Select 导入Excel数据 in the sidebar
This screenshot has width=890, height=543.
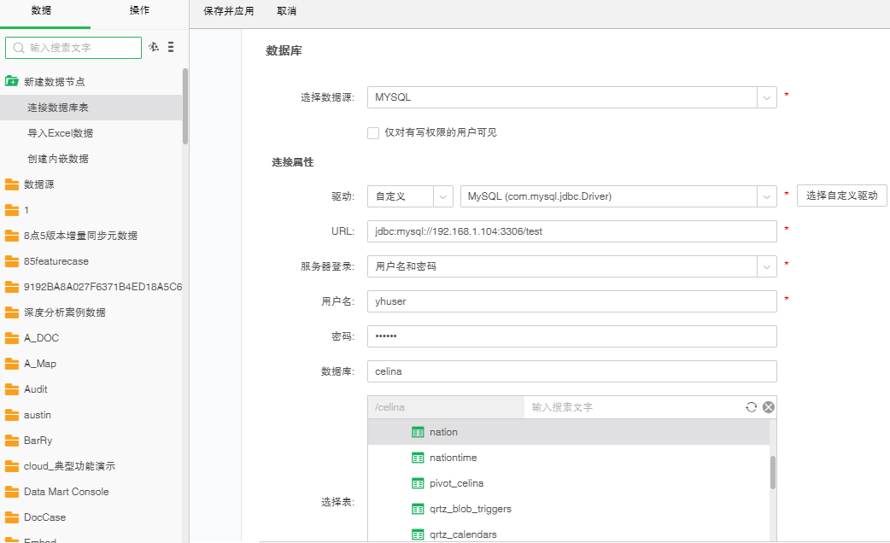click(60, 133)
